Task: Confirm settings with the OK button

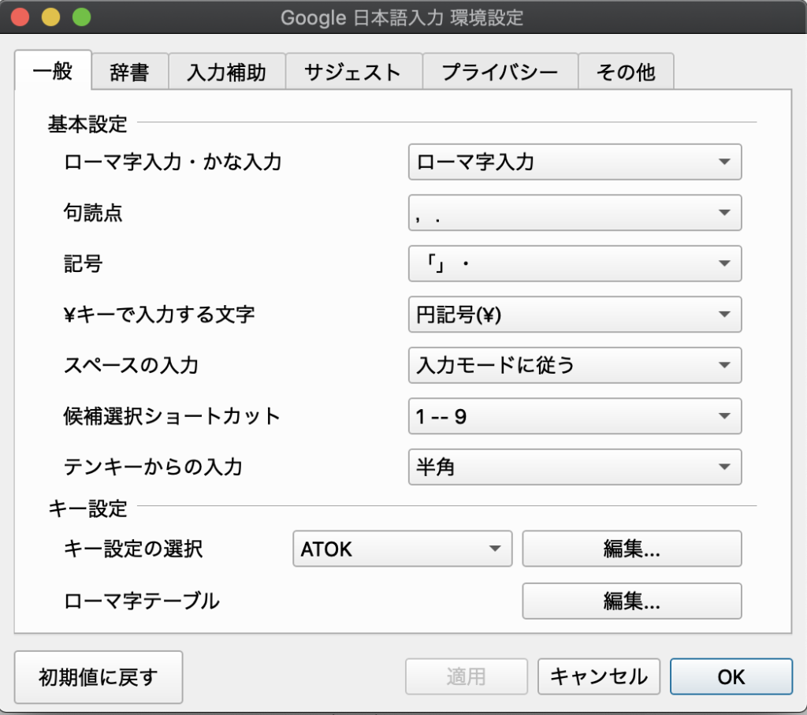Action: 731,676
